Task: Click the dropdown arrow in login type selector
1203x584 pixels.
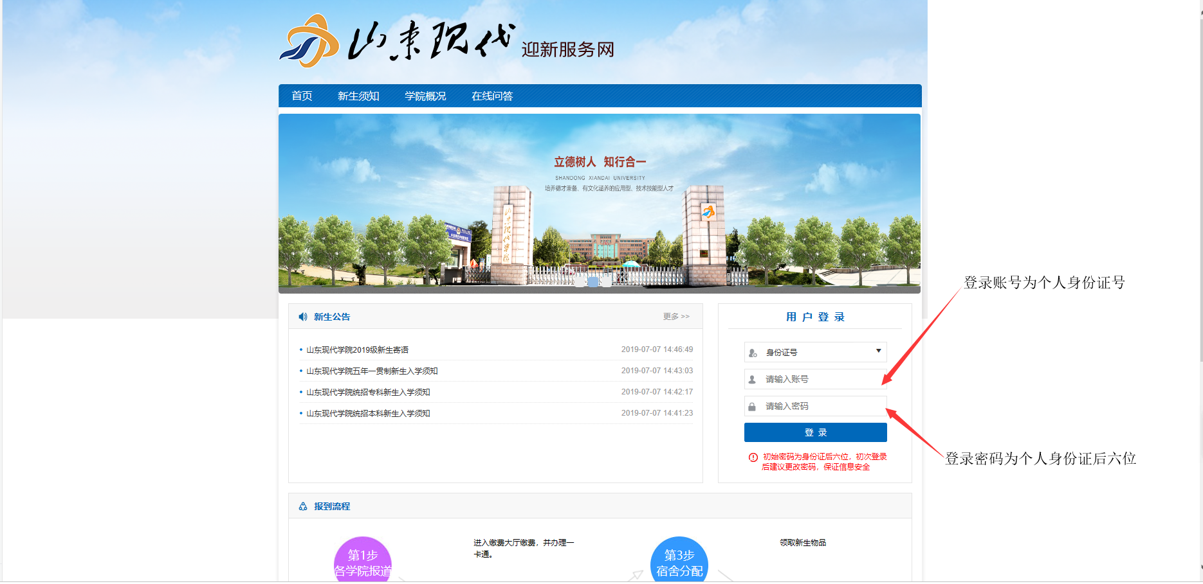Action: [x=878, y=351]
